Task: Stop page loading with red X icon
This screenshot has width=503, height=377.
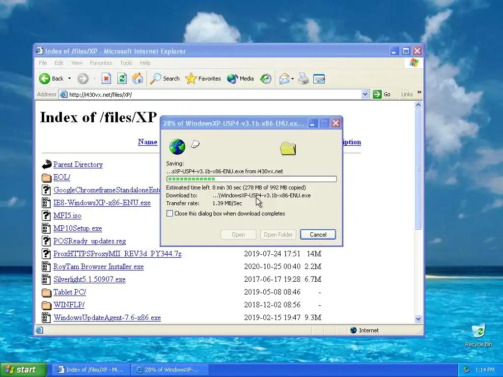Action: [x=106, y=79]
